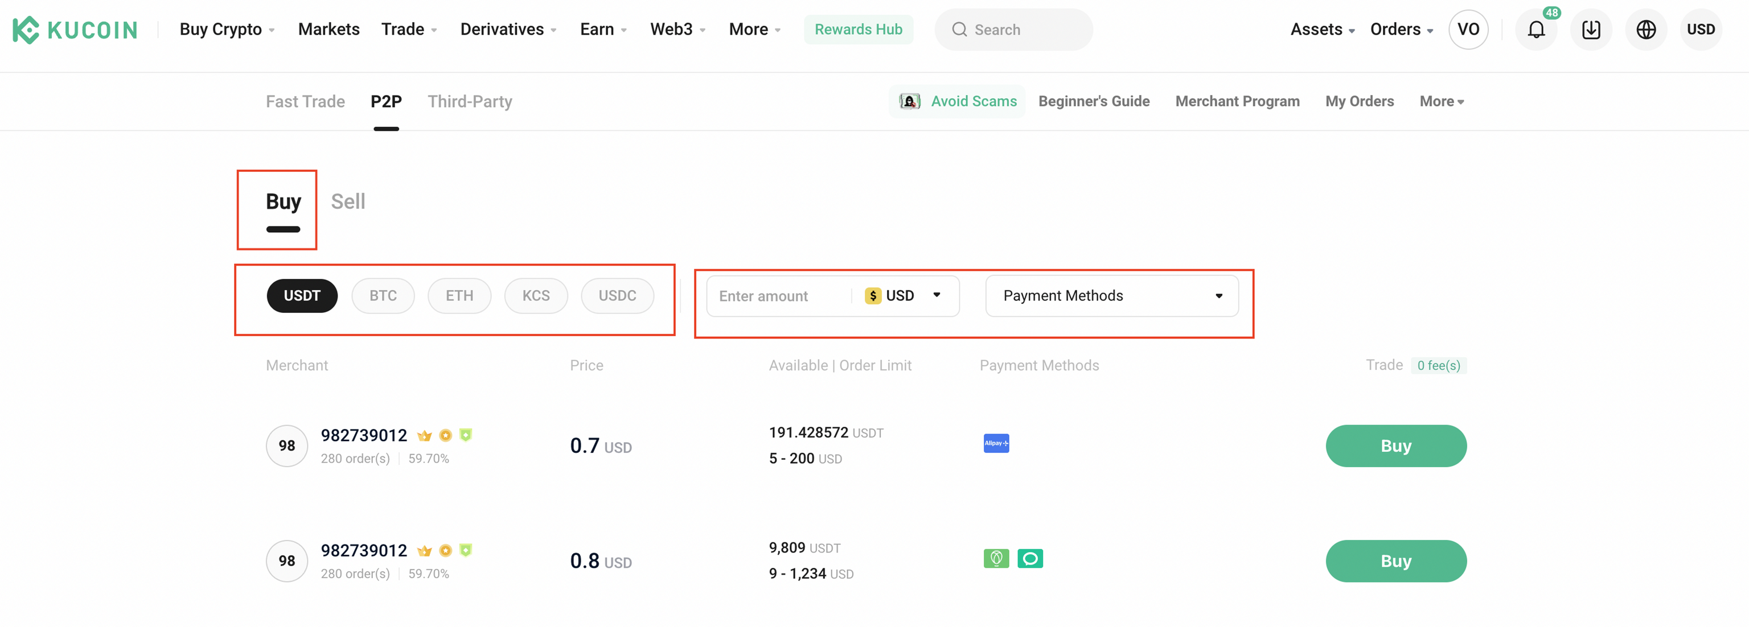Click the yellow dollar USD currency icon
The height and width of the screenshot is (627, 1749).
click(872, 296)
